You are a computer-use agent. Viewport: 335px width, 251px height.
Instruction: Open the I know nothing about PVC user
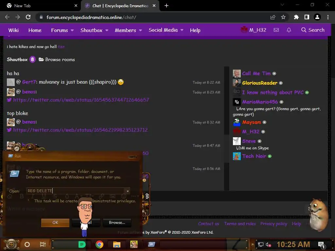pos(273,92)
